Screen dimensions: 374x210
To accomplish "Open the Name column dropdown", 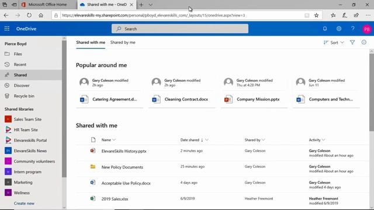I will click(114, 140).
